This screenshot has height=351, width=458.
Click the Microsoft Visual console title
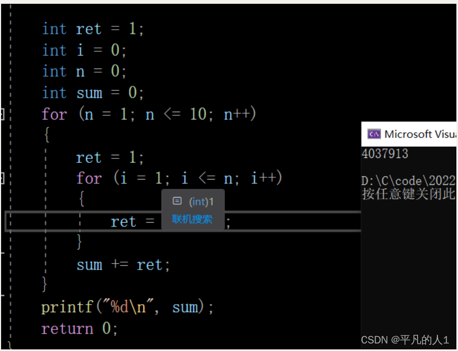420,134
